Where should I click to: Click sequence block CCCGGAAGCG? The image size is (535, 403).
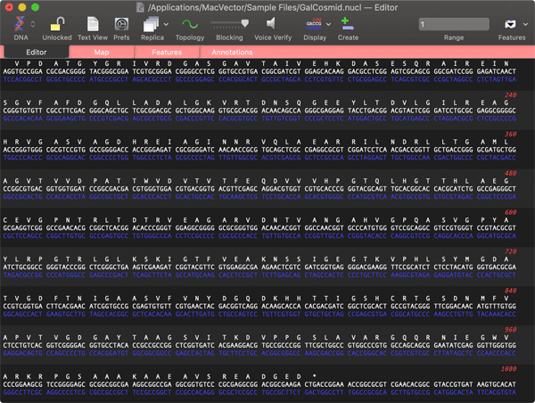pos(23,384)
